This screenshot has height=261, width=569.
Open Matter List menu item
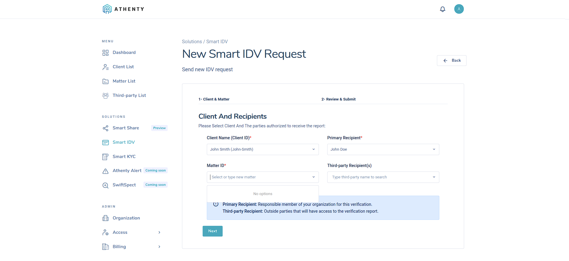coord(124,81)
